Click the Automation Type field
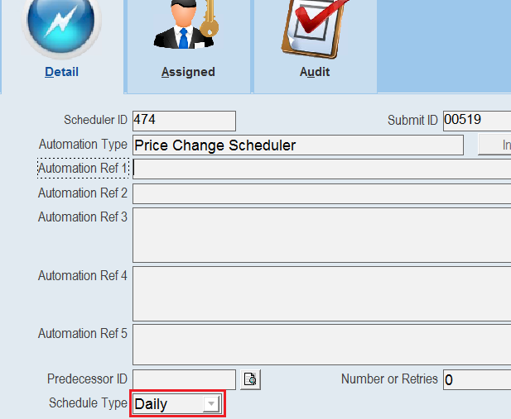 pos(298,145)
